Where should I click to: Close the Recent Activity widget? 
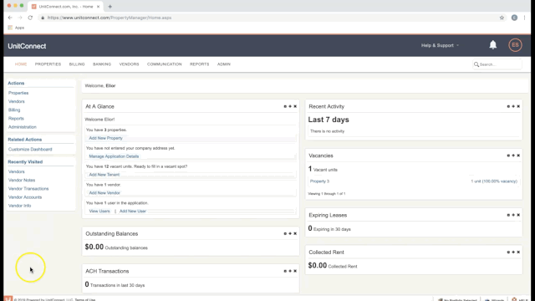coord(518,106)
